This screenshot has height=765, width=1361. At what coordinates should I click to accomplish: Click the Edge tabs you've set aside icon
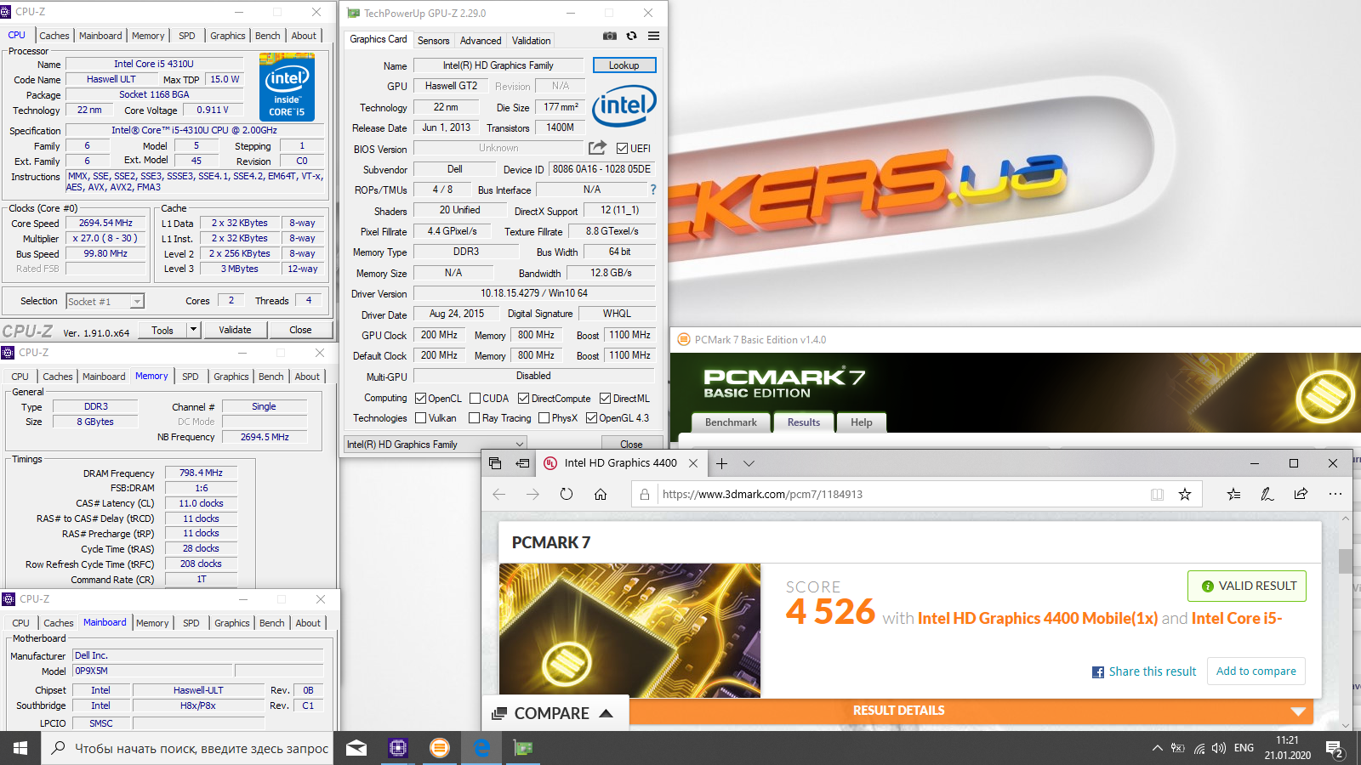(495, 463)
